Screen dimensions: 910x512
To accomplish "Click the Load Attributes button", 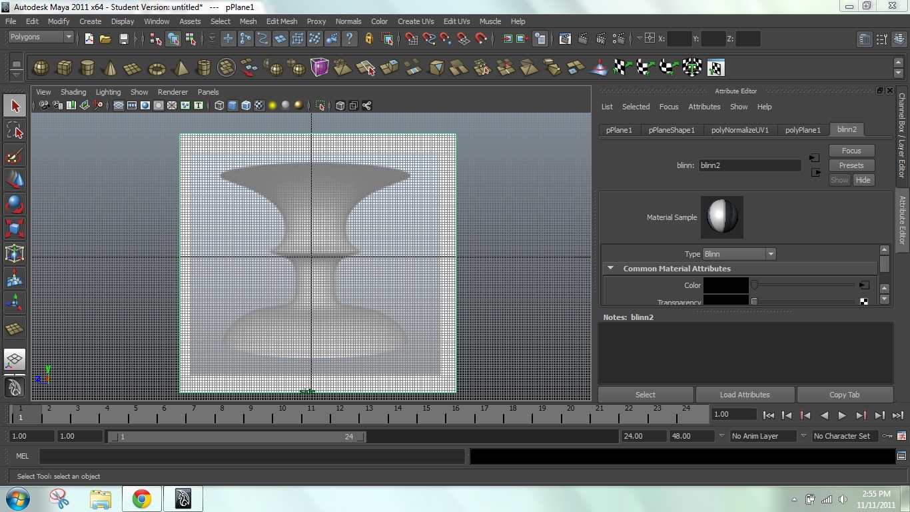I will (x=745, y=395).
